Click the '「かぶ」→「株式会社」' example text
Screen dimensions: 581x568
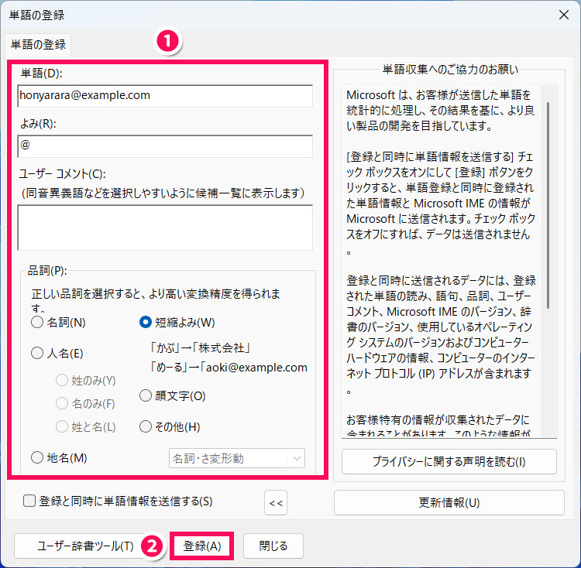click(x=200, y=347)
